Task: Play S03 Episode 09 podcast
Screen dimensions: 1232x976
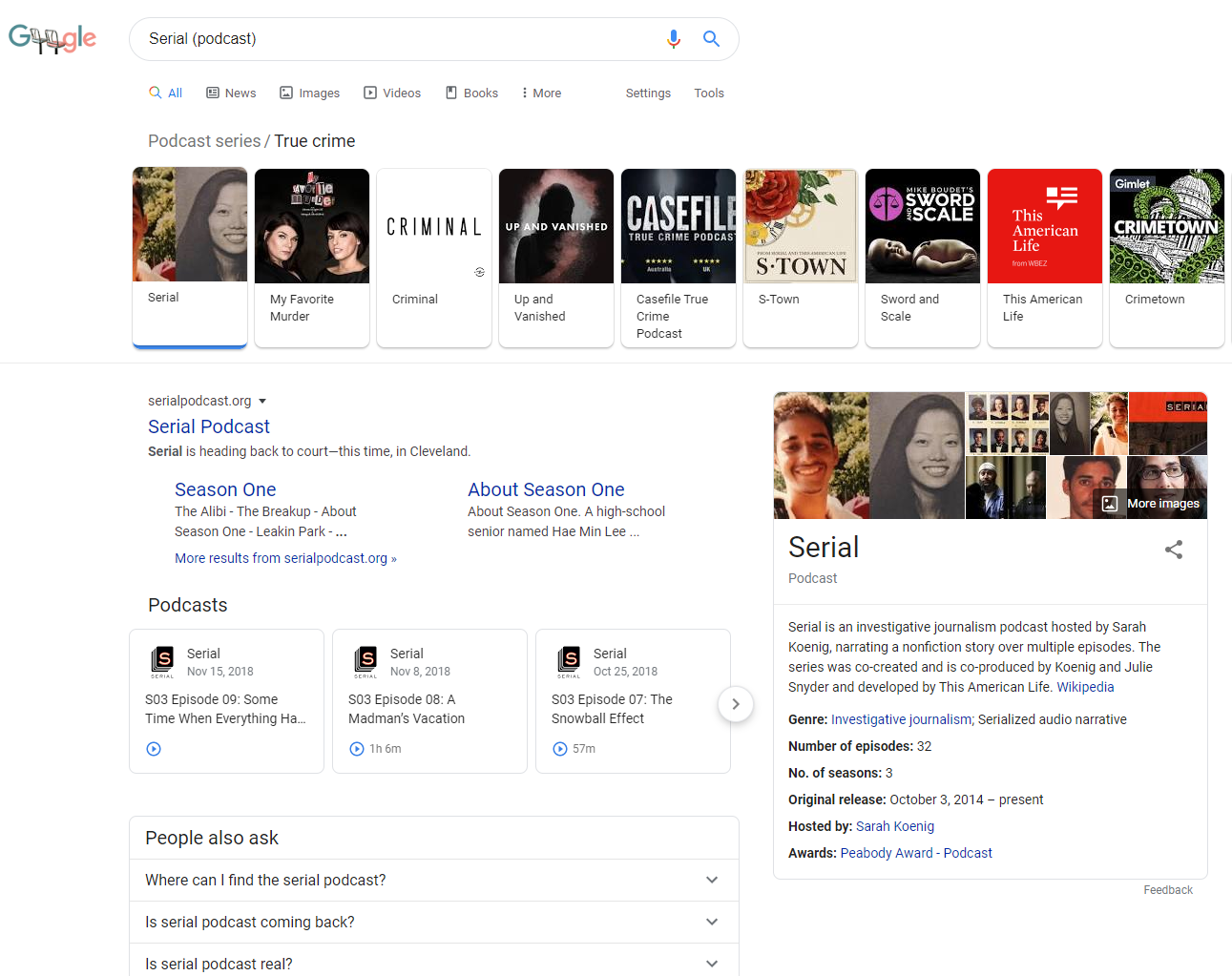Action: [x=154, y=749]
